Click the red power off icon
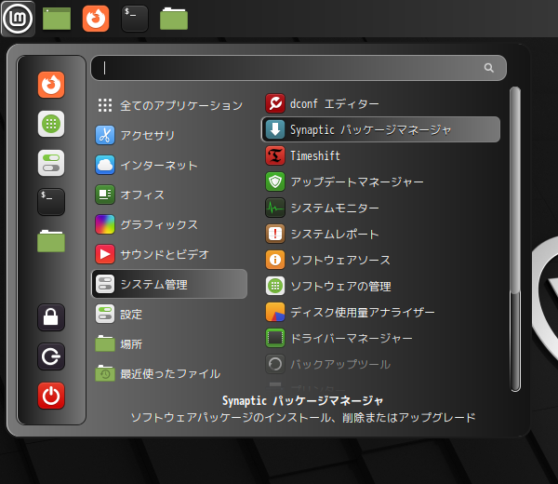The height and width of the screenshot is (484, 558). click(x=51, y=396)
